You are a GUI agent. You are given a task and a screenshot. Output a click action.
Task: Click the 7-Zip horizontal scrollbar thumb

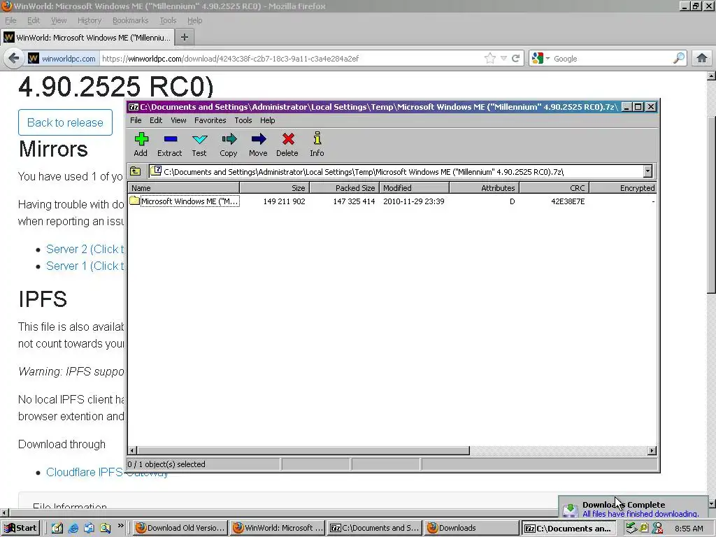(303, 451)
